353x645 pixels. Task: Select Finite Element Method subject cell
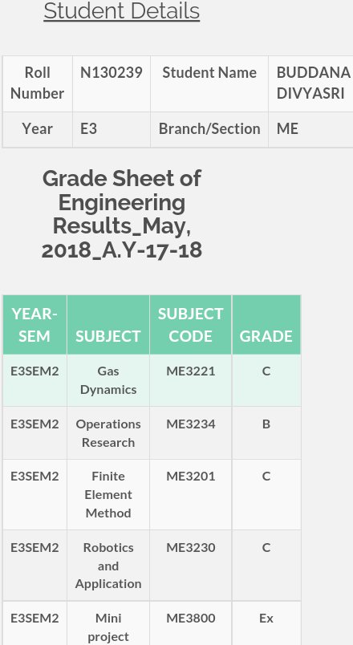[x=108, y=495]
